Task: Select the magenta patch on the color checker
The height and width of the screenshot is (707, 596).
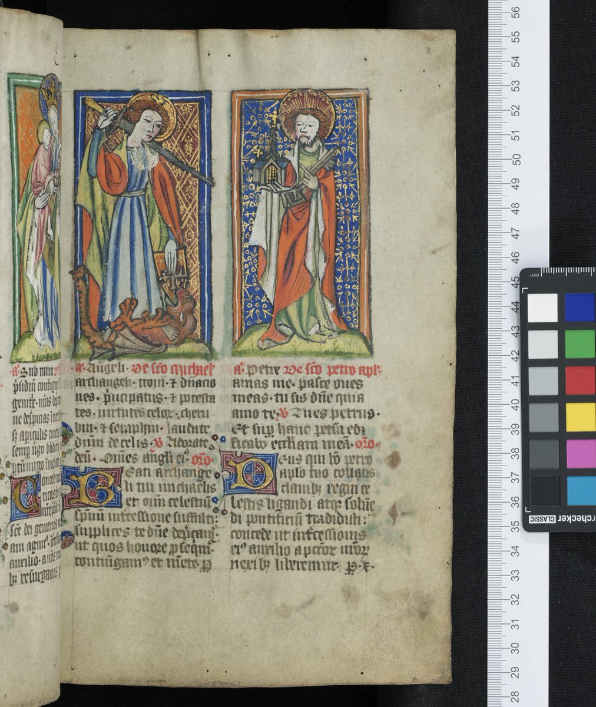Action: (x=580, y=454)
